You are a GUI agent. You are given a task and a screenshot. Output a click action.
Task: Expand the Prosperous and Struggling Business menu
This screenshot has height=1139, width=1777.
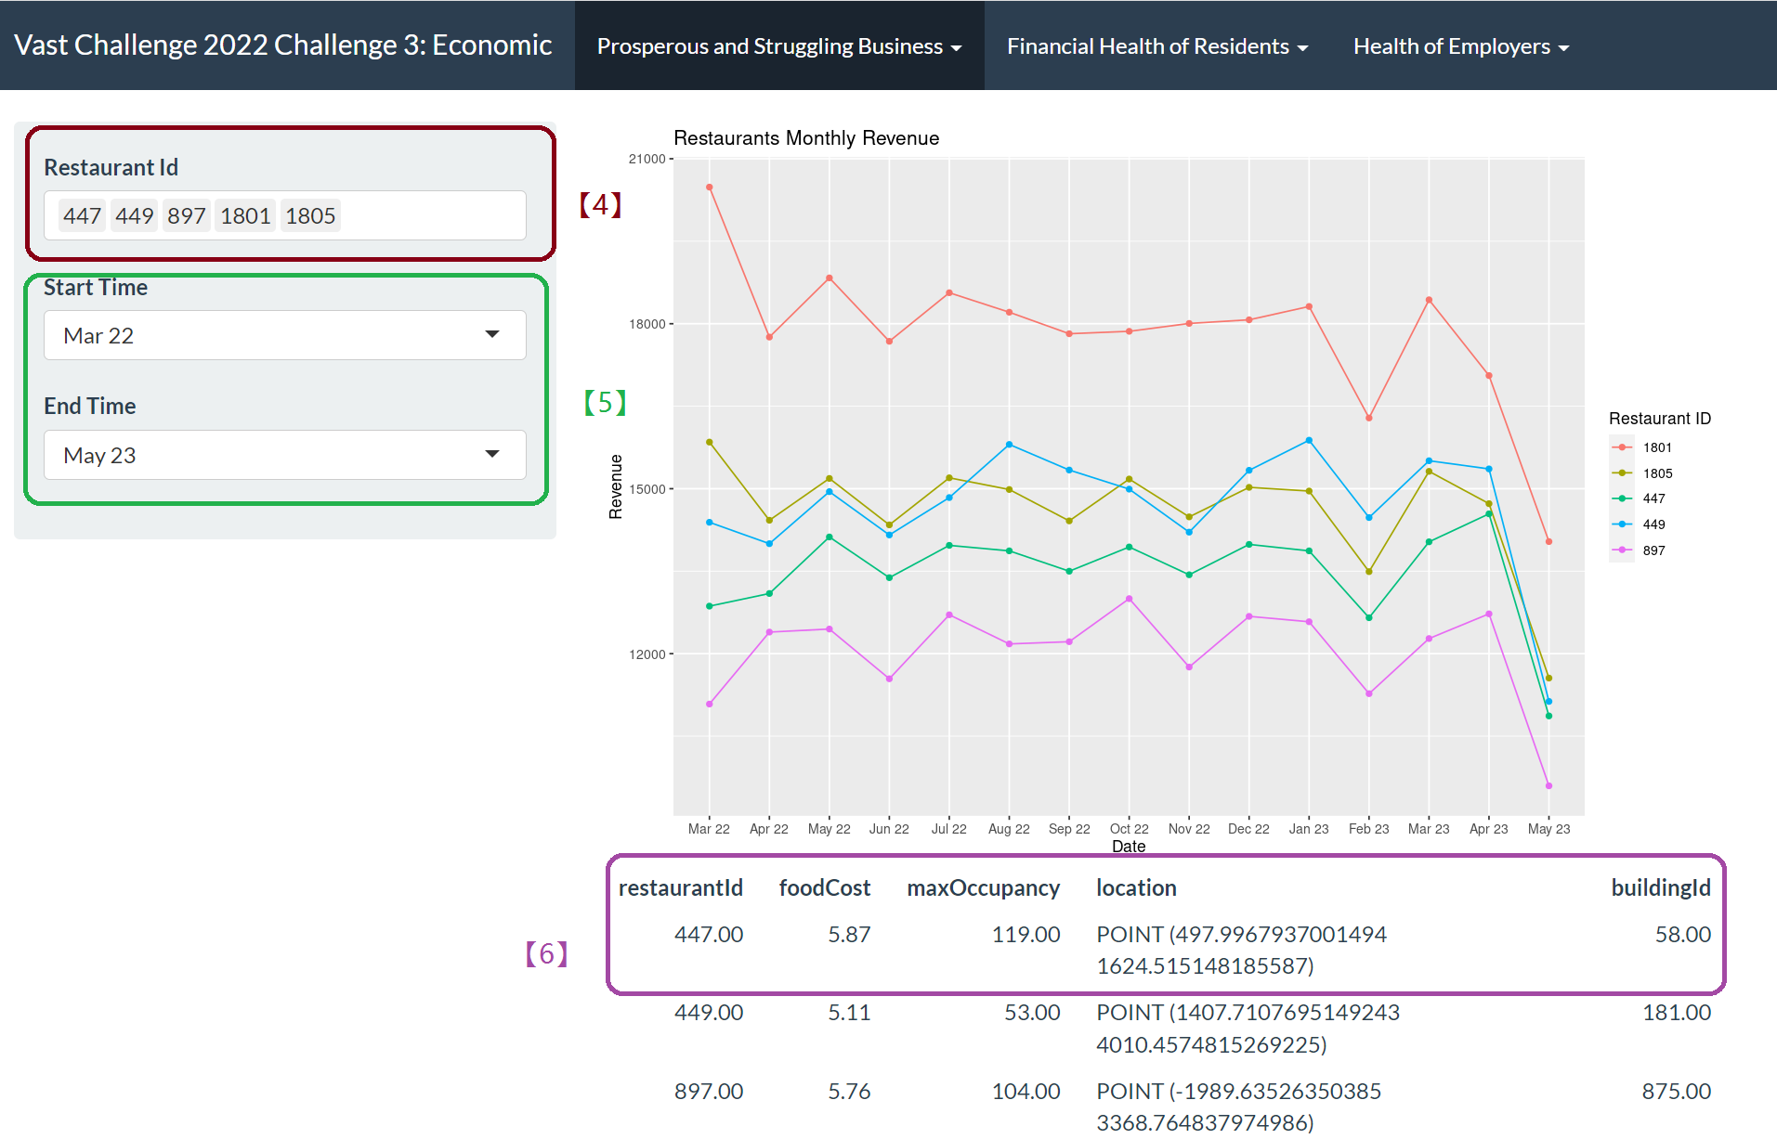(778, 46)
